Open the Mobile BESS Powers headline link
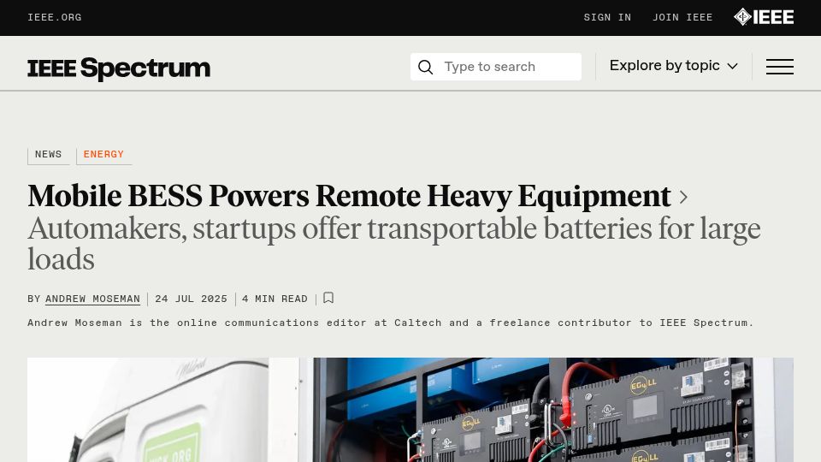 [x=349, y=196]
